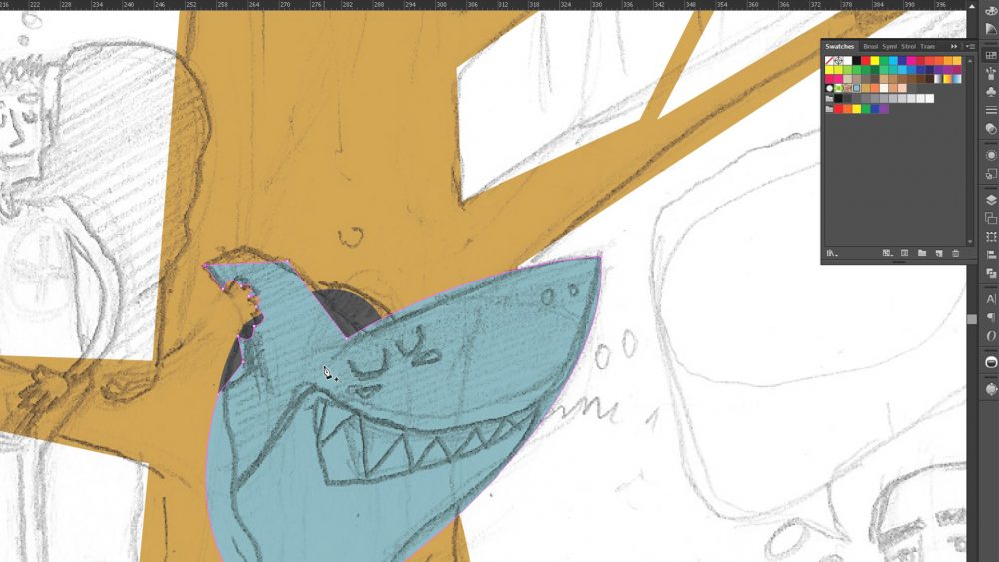999x562 pixels.
Task: Open Show Swatch Kinds menu
Action: pos(887,253)
